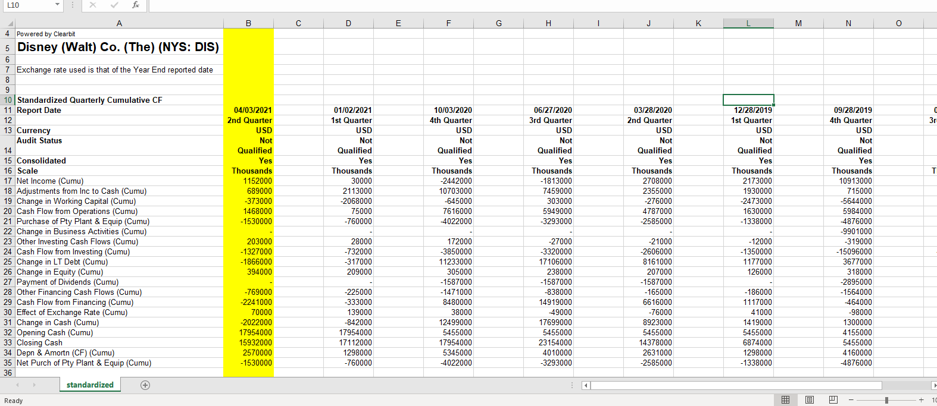The height and width of the screenshot is (406, 937).
Task: Add a new sheet with plus icon
Action: [x=145, y=385]
